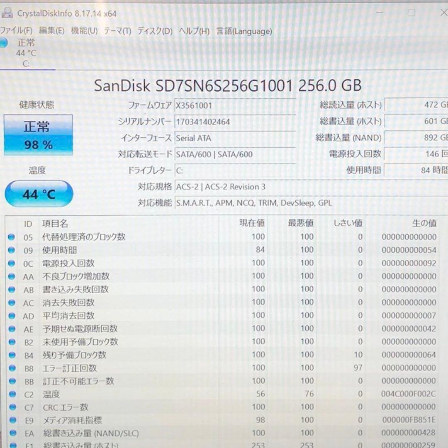Select the 予期せぬ電源断回数 attribute name
This screenshot has height=448, width=448.
tap(80, 329)
